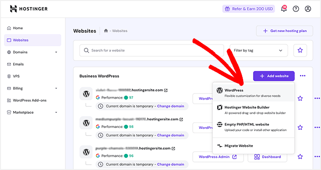Open second site's external link icon
The height and width of the screenshot is (170, 321).
point(181,119)
